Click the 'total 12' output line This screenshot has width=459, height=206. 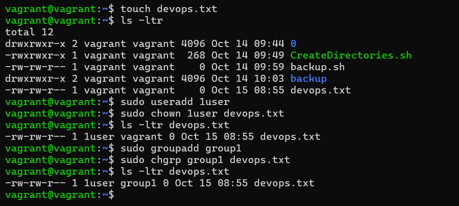[29, 32]
